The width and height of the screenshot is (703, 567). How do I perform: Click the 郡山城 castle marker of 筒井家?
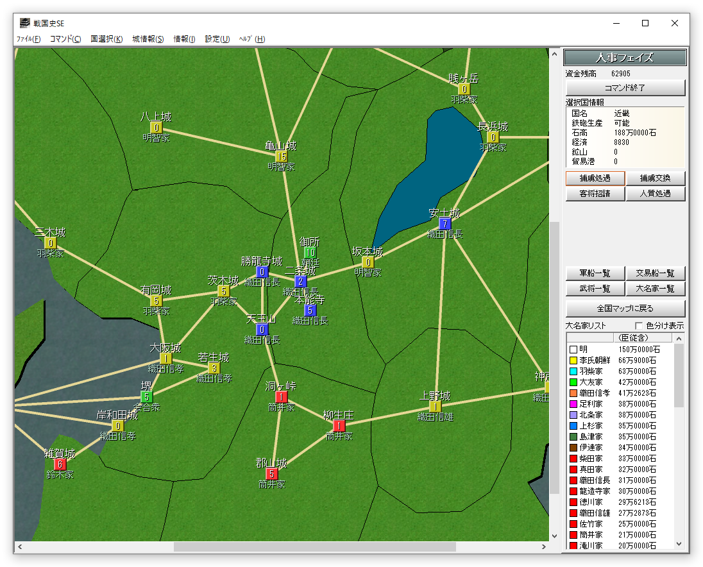point(271,473)
